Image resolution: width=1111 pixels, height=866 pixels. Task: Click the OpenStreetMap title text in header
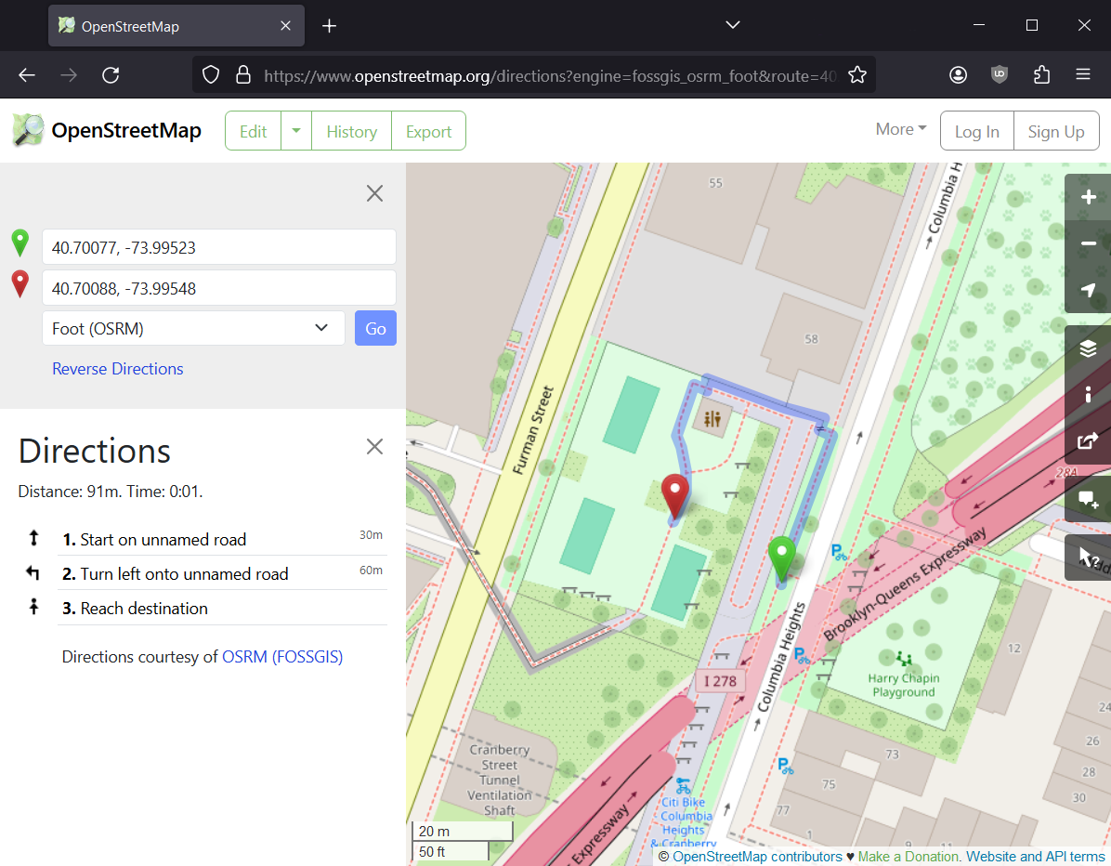pyautogui.click(x=126, y=130)
